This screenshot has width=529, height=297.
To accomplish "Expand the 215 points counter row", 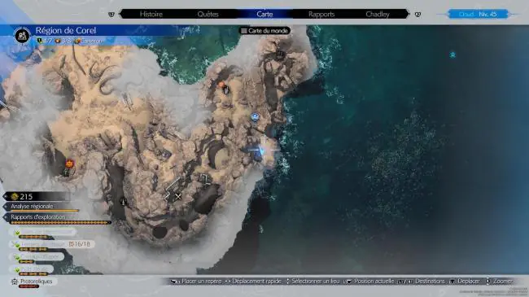I will [x=37, y=196].
